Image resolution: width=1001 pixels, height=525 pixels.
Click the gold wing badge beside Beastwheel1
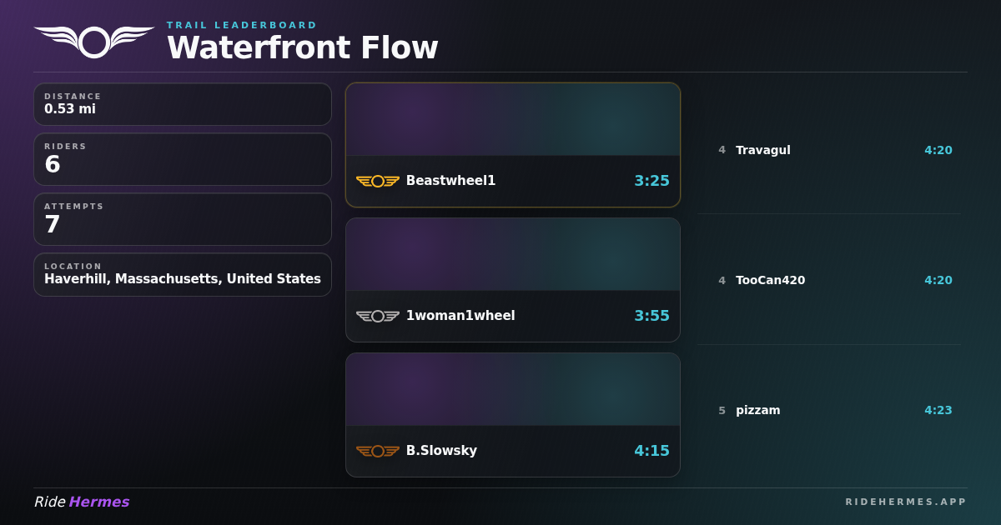tap(378, 181)
